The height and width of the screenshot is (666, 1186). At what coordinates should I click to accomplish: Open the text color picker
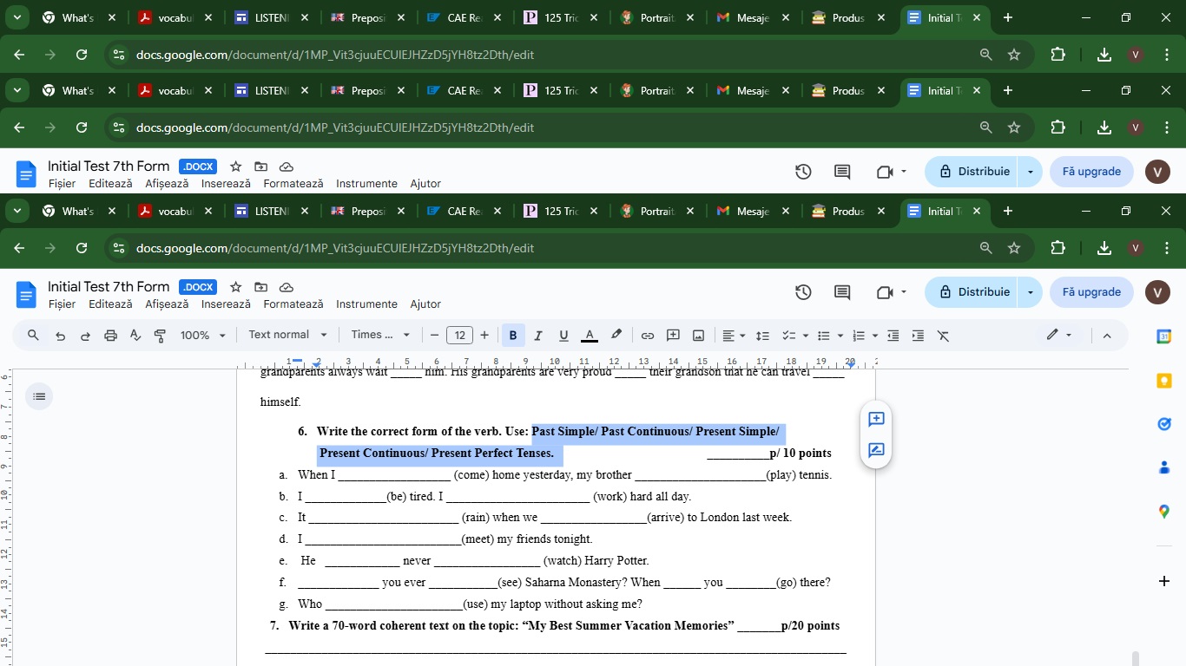[x=590, y=336]
